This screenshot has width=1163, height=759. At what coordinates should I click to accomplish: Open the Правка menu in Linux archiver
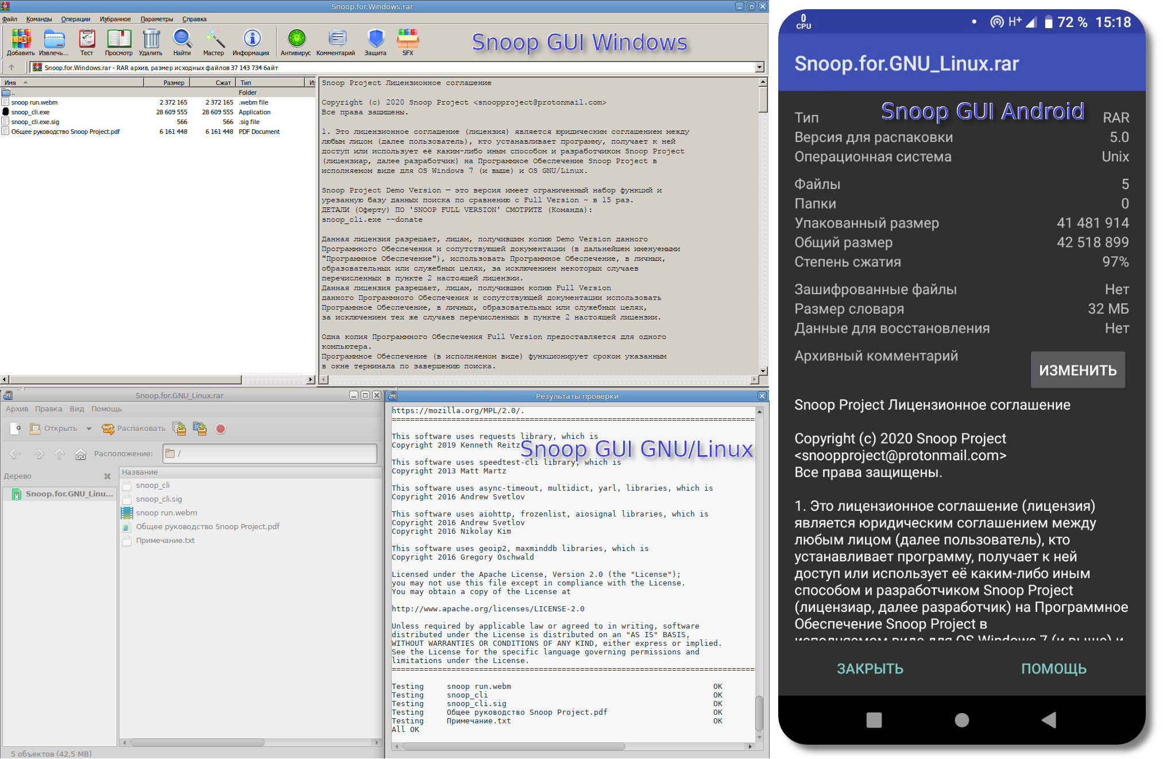pyautogui.click(x=48, y=409)
